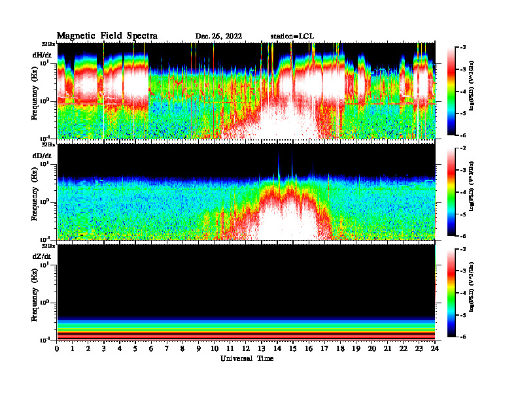This screenshot has height=400, width=518.
Task: Click hour "8" on the time axis
Action: pyautogui.click(x=182, y=348)
